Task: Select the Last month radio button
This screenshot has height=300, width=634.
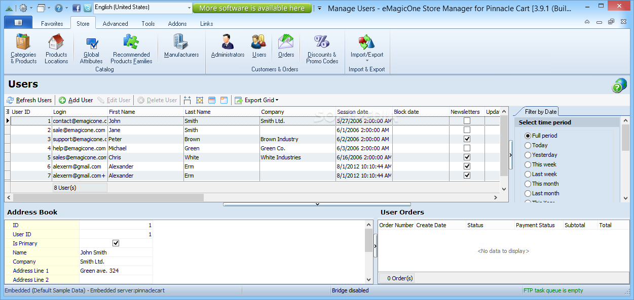Action: click(528, 193)
